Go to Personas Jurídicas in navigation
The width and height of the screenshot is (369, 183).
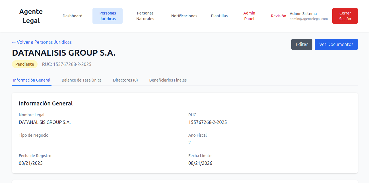point(108,16)
